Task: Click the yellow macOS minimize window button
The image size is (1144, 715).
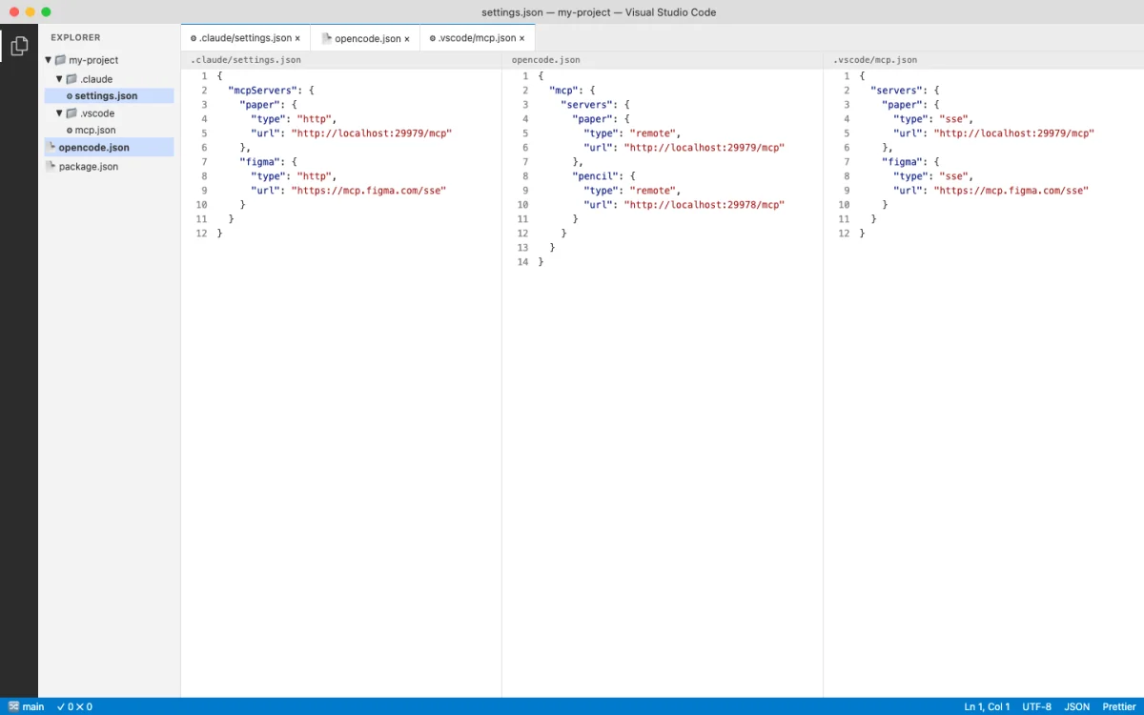Action: coord(30,12)
